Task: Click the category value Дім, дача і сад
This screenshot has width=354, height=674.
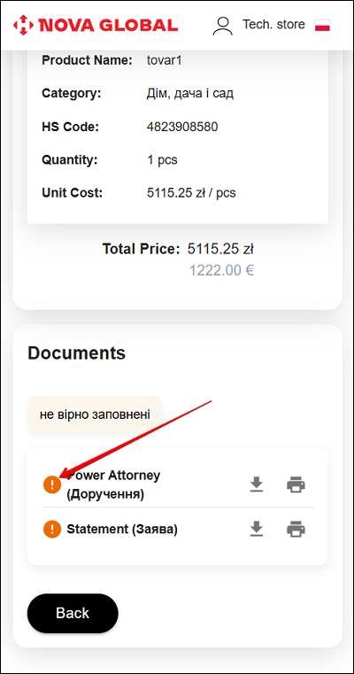Action: (190, 93)
